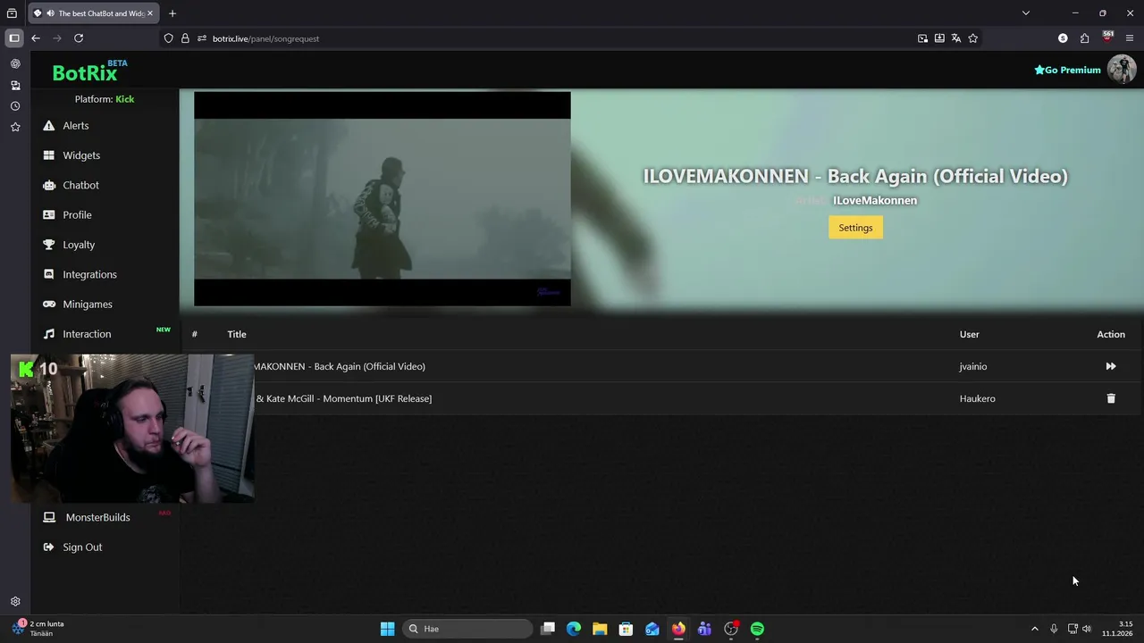Close the BotRix browser tab
The image size is (1144, 643).
coord(150,13)
